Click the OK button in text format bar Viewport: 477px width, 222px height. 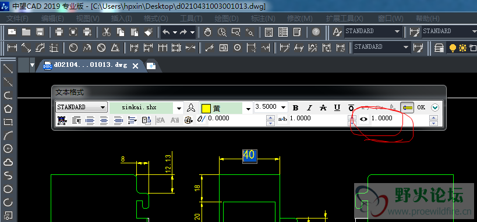coord(421,108)
